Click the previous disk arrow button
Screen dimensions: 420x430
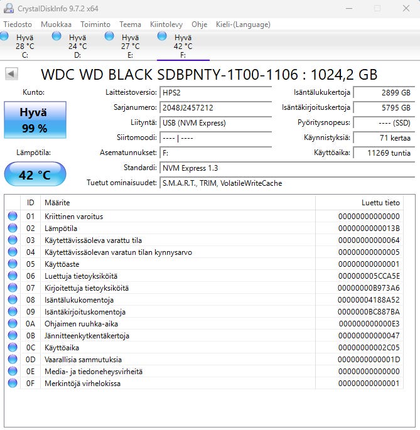(11, 75)
